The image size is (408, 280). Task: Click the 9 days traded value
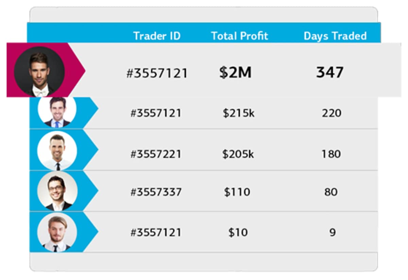coord(333,232)
